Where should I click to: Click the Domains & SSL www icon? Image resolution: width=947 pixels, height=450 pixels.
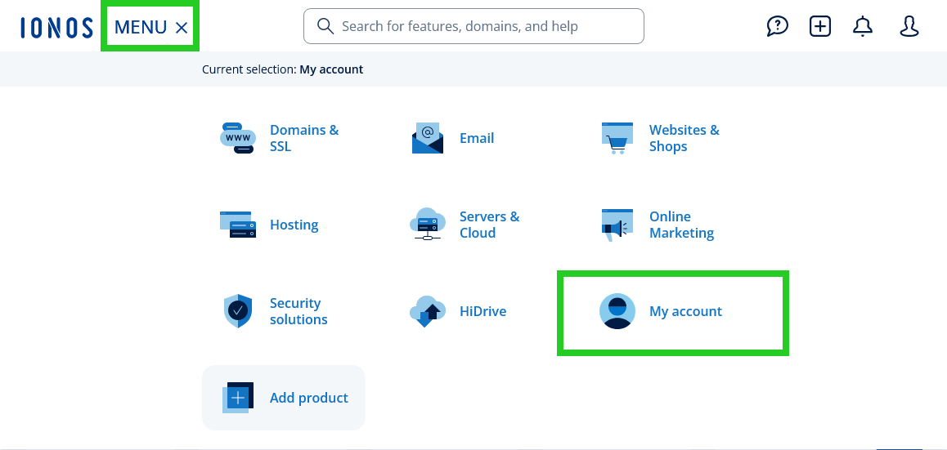tap(237, 138)
